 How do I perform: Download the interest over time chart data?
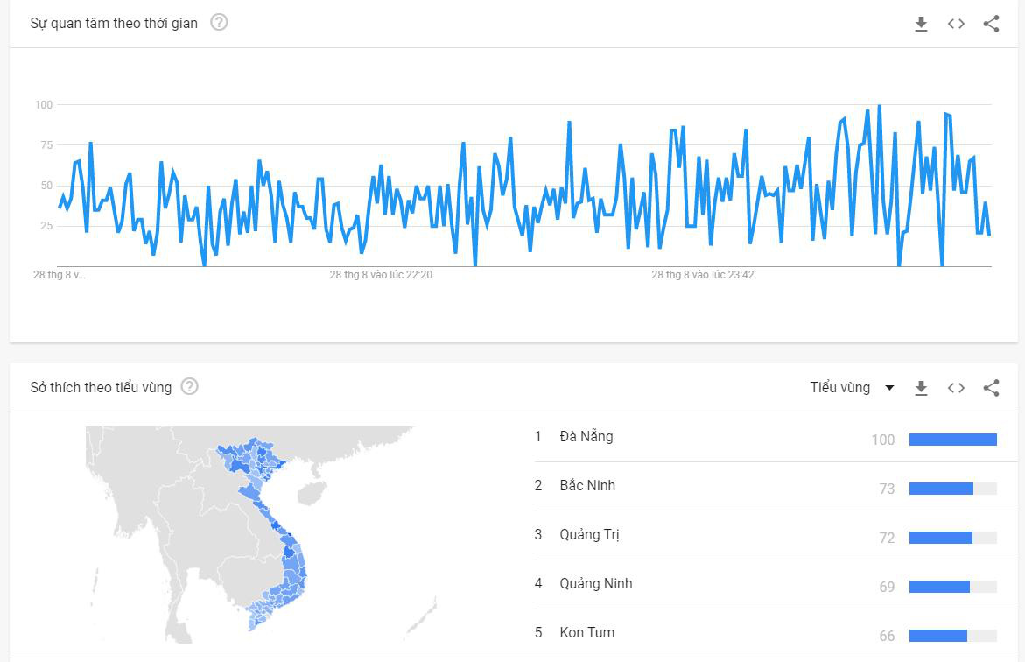(921, 25)
